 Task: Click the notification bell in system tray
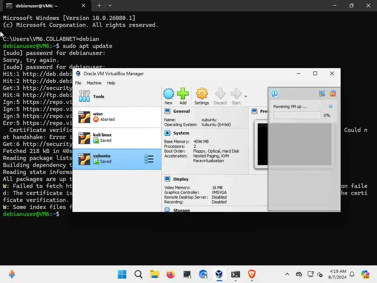click(352, 274)
